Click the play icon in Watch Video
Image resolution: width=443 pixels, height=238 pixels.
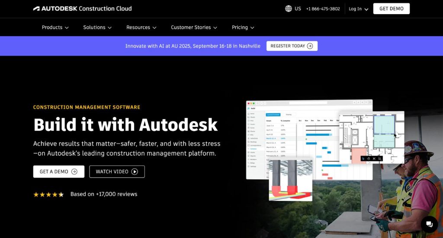pos(135,172)
